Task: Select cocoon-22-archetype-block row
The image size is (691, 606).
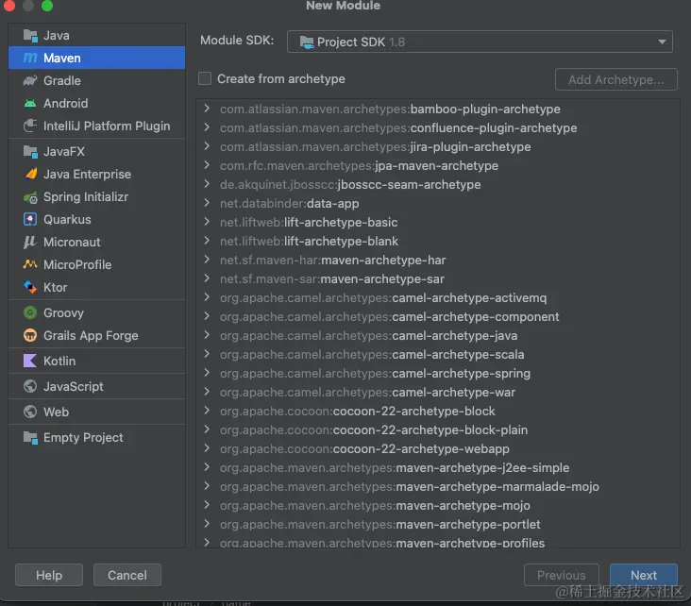Action: point(438,412)
